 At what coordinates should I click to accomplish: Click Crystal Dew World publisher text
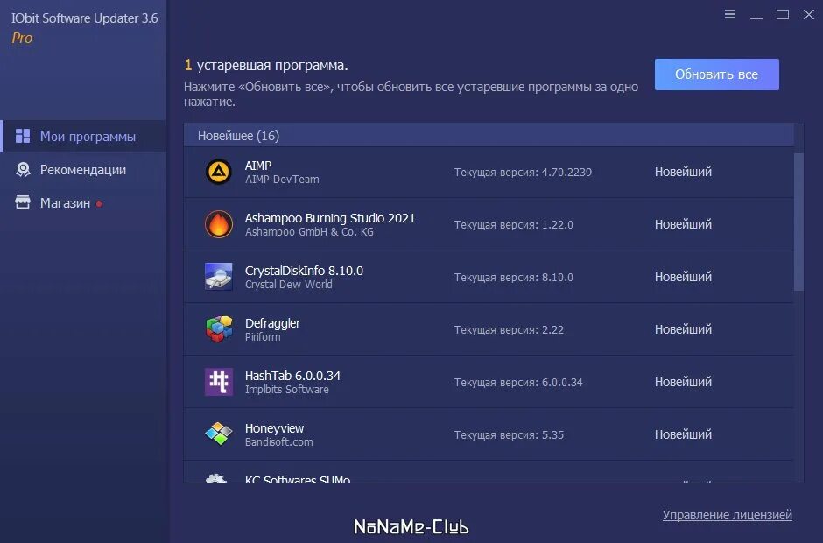[288, 284]
